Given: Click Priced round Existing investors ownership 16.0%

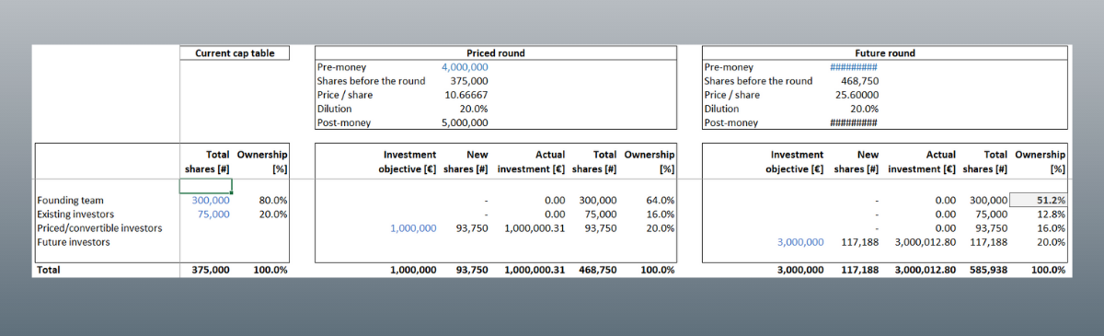Looking at the screenshot, I should click(x=660, y=214).
